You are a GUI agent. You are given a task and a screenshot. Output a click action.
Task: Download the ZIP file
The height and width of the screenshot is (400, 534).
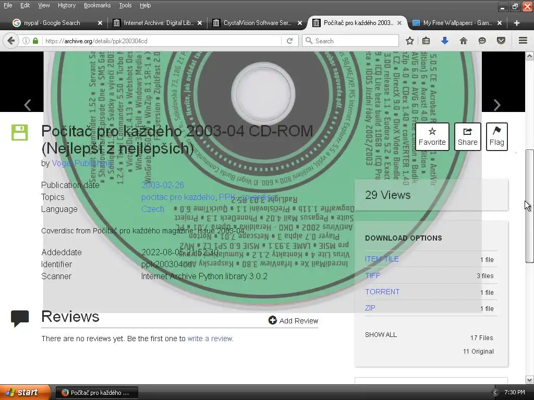click(370, 308)
